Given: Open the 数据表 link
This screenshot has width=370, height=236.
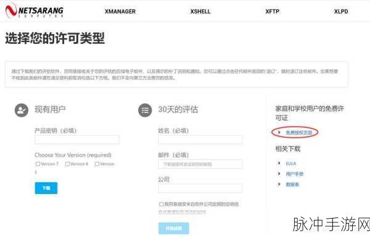Looking at the screenshot, I should (x=292, y=185).
